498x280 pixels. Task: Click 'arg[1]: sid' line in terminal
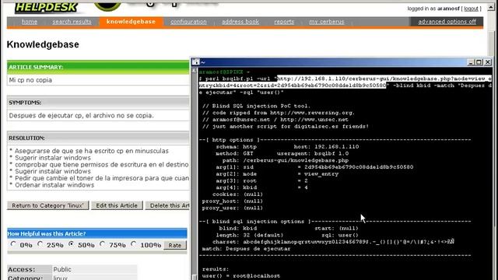click(x=314, y=167)
